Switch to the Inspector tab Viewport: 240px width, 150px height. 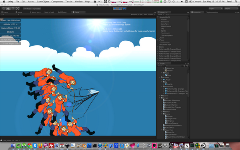tap(197, 12)
